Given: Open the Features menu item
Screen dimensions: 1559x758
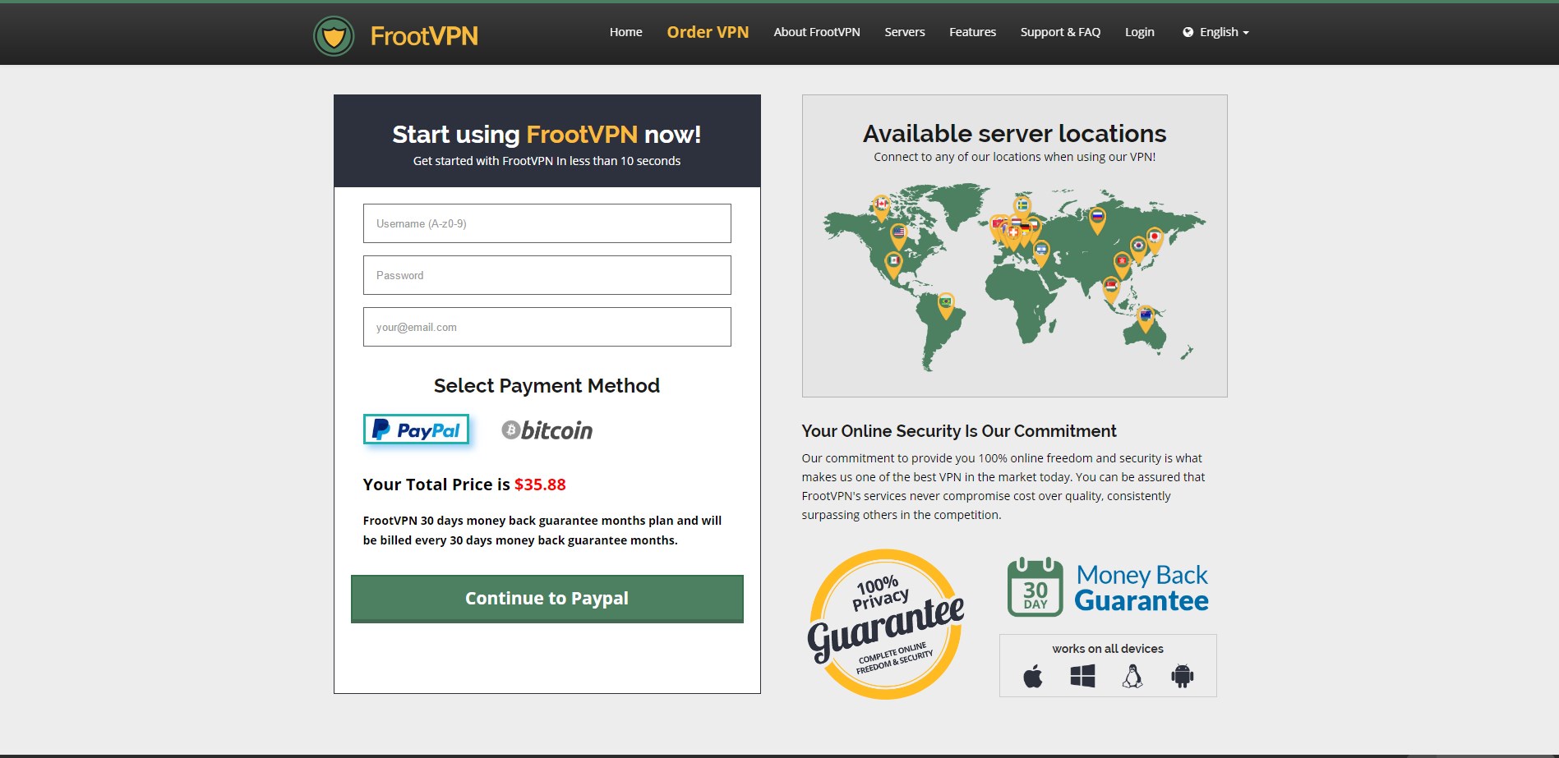Looking at the screenshot, I should pos(972,32).
